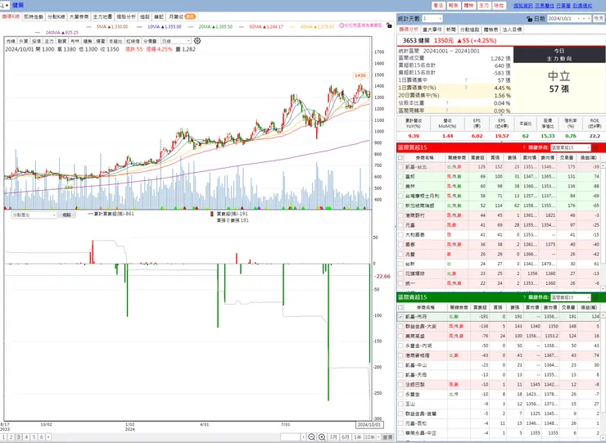Click the 報告 button
606x443 pixels.
(x=454, y=6)
